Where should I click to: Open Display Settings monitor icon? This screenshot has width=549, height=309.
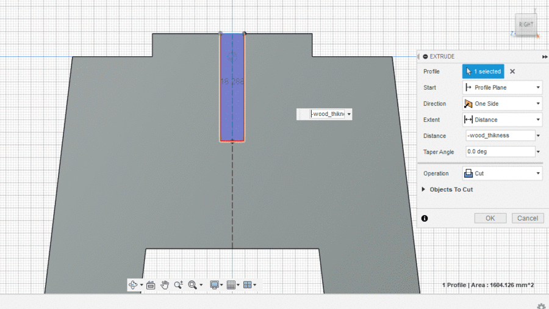[214, 285]
